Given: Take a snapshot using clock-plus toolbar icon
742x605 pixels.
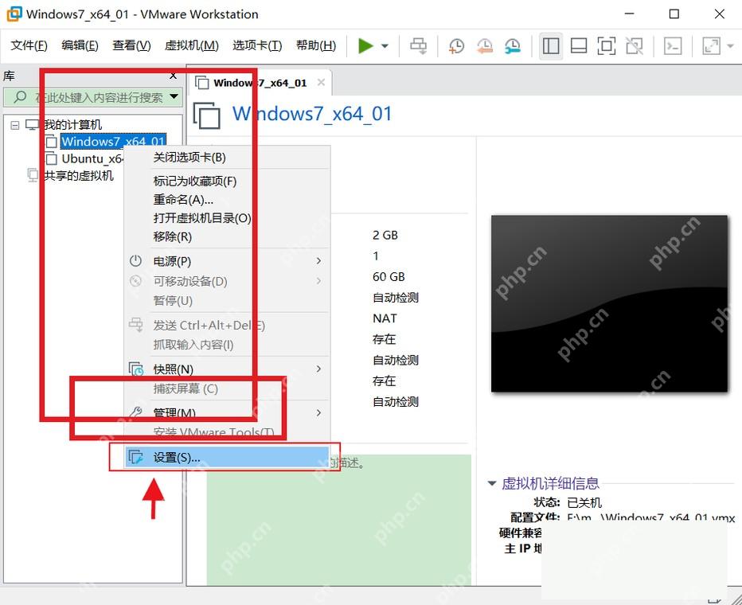Looking at the screenshot, I should [x=457, y=46].
